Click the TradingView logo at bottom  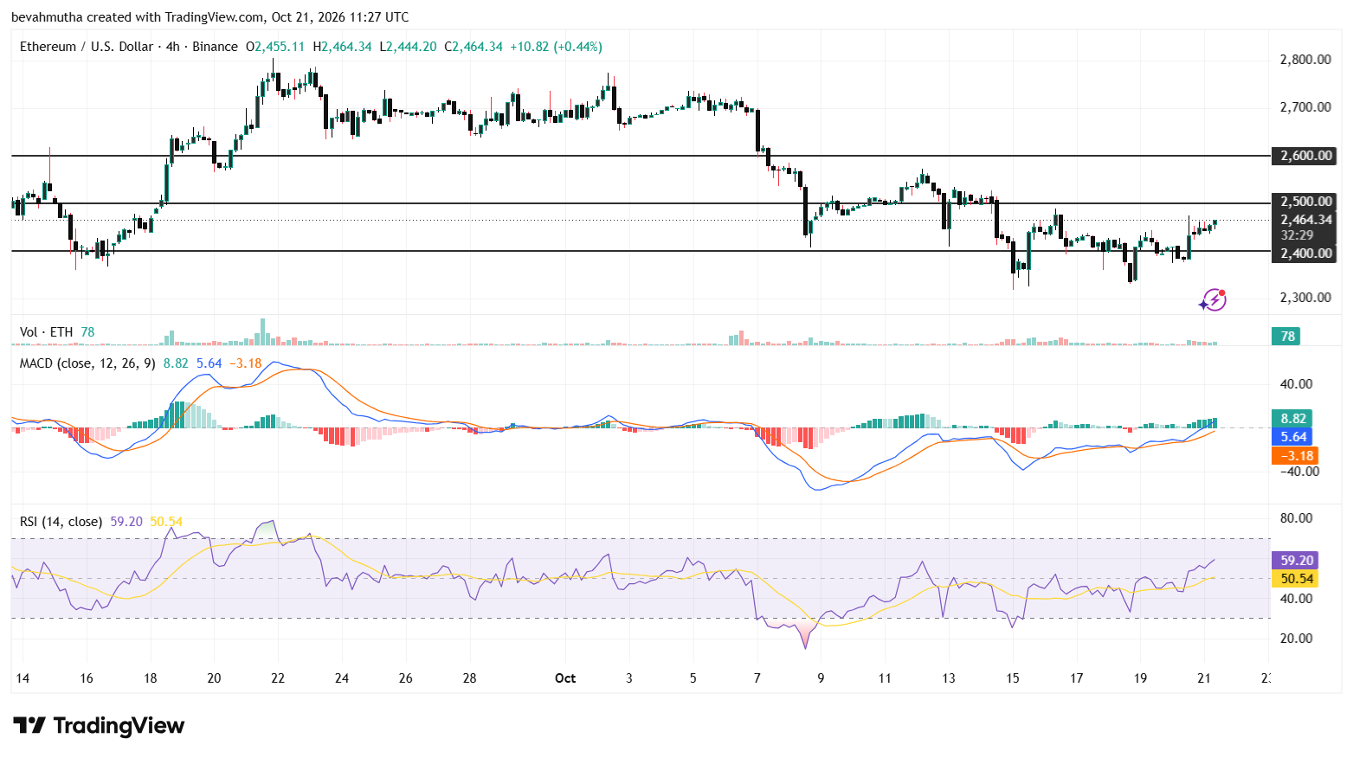(x=99, y=725)
